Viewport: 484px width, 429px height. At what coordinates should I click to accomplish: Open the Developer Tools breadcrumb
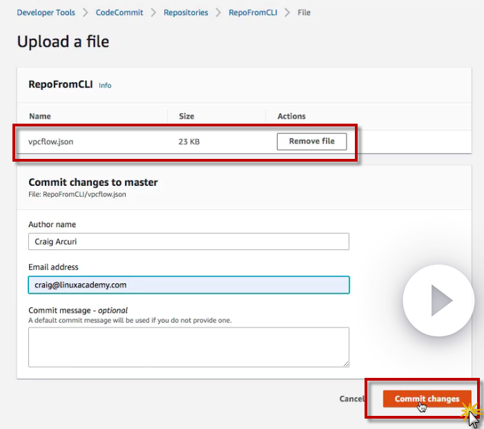click(x=46, y=12)
